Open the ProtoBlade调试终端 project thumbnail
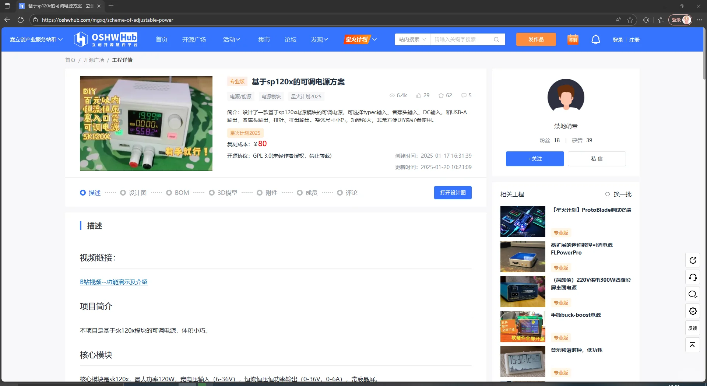The width and height of the screenshot is (707, 386). coord(523,221)
